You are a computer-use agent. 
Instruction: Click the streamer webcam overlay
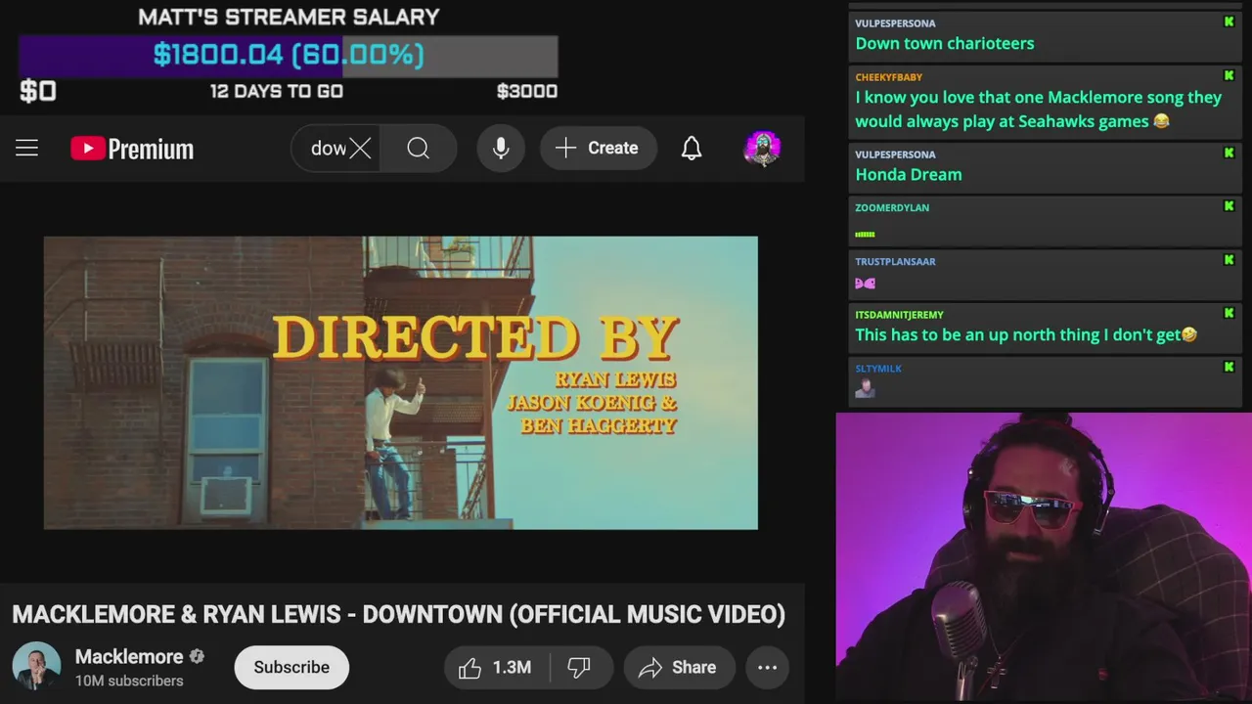tap(1044, 557)
